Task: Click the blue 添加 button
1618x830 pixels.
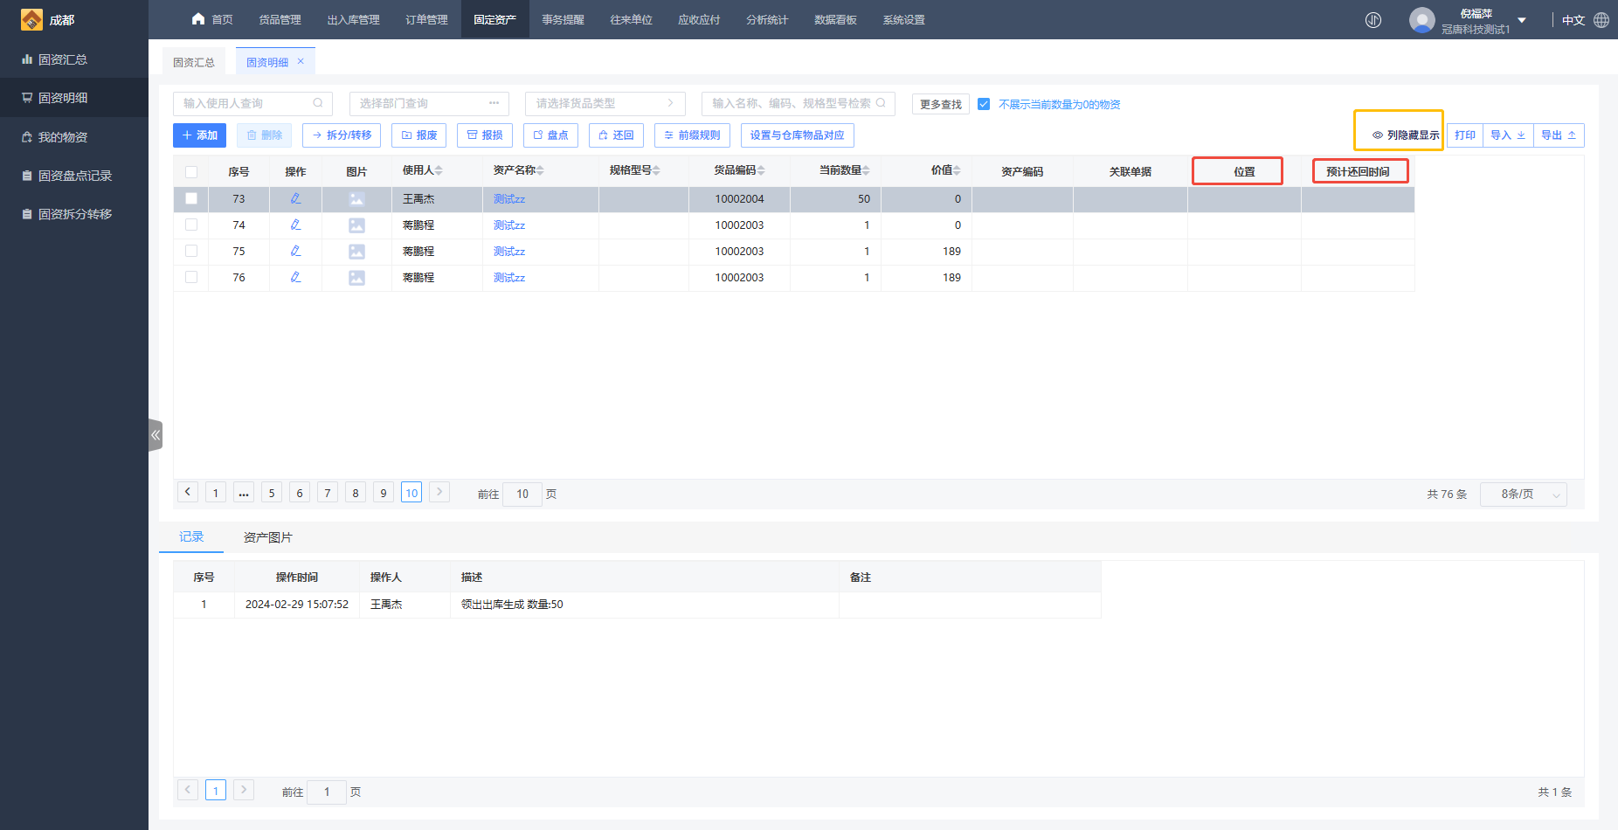Action: point(200,135)
